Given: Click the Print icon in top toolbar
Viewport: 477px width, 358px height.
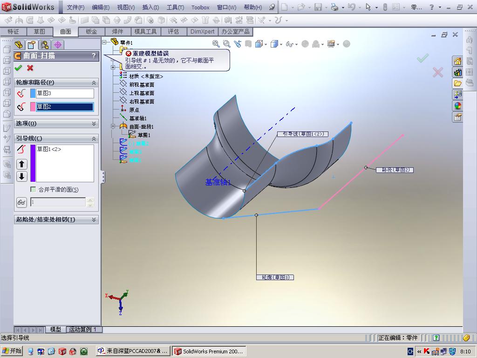Looking at the screenshot, I should [x=334, y=7].
